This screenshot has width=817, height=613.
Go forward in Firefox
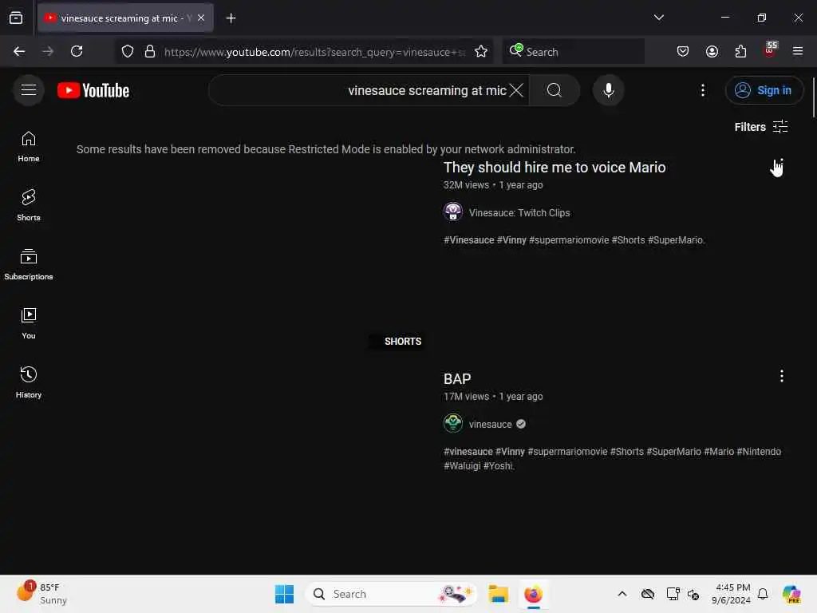[x=47, y=51]
